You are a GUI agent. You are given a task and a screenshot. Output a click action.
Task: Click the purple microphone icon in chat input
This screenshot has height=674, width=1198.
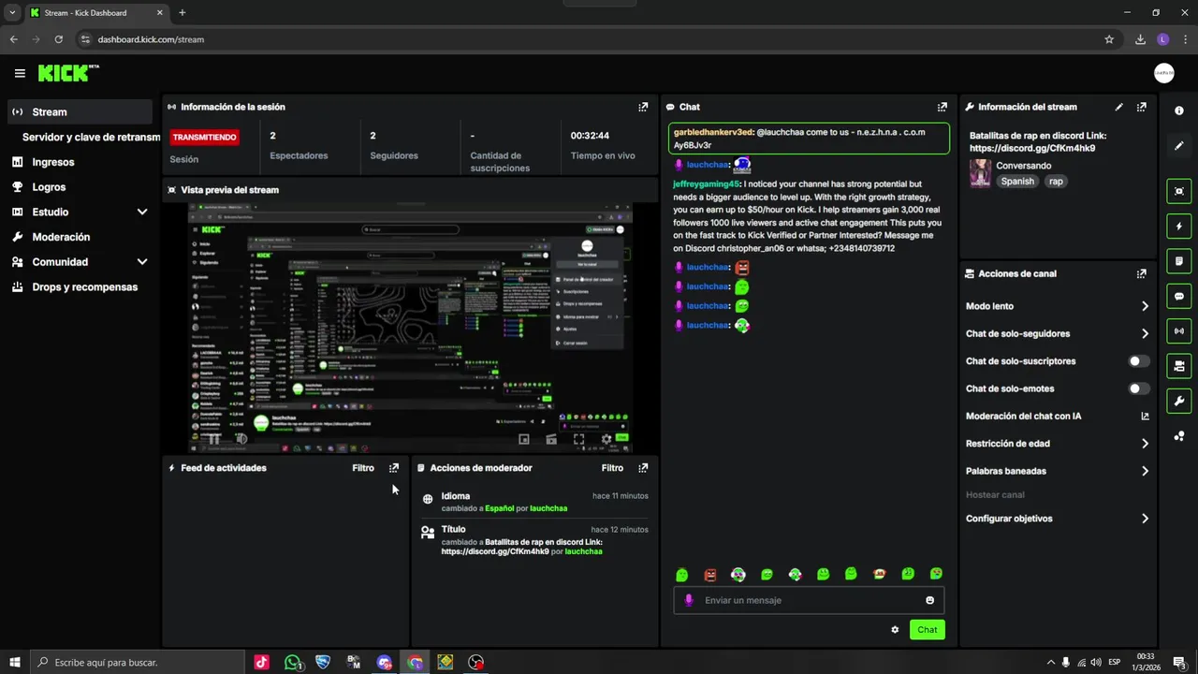coord(689,600)
